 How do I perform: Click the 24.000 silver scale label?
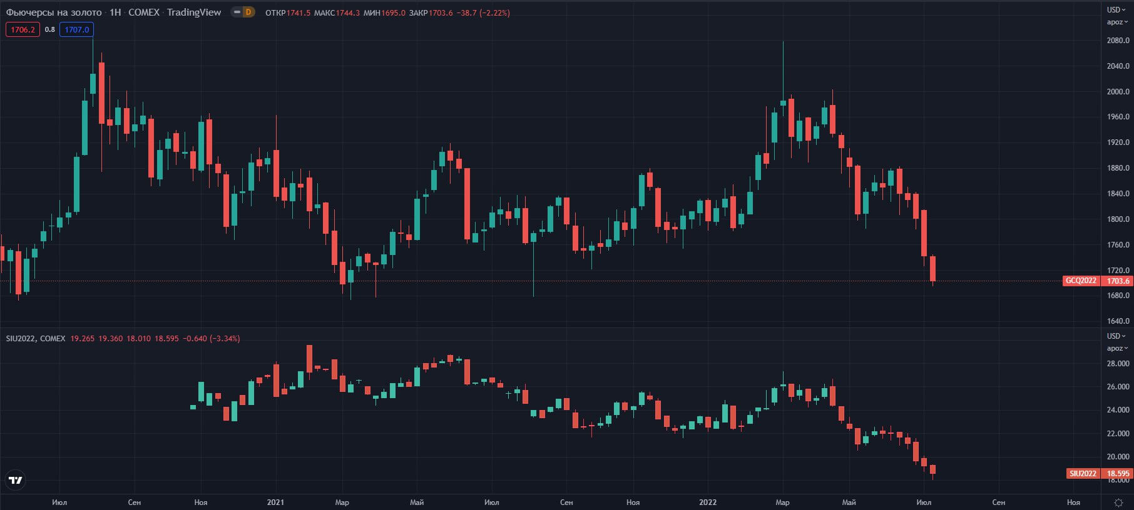tap(1118, 410)
